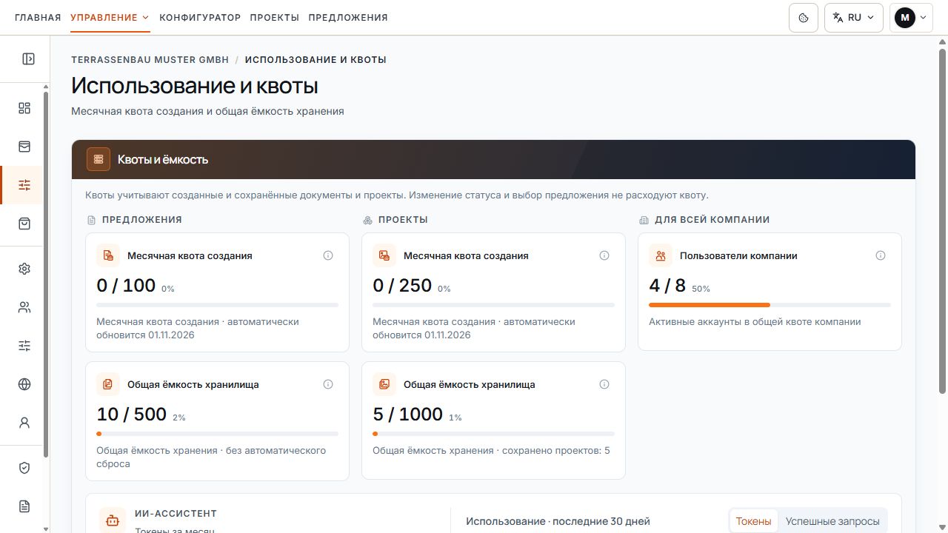948x533 pixels.
Task: Follow the Terrassenbau Muster GmbH breadcrumb link
Action: pyautogui.click(x=150, y=59)
